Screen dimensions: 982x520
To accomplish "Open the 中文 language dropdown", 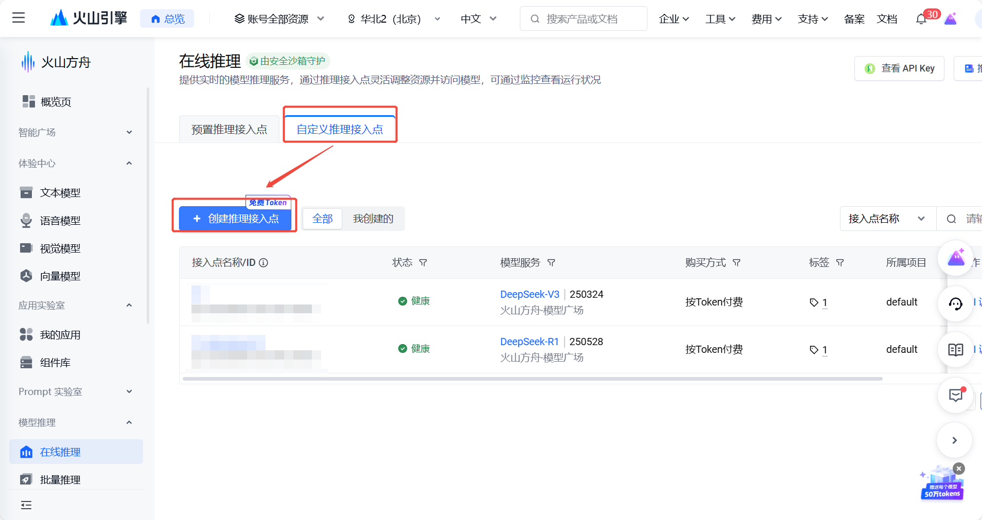I will click(479, 19).
